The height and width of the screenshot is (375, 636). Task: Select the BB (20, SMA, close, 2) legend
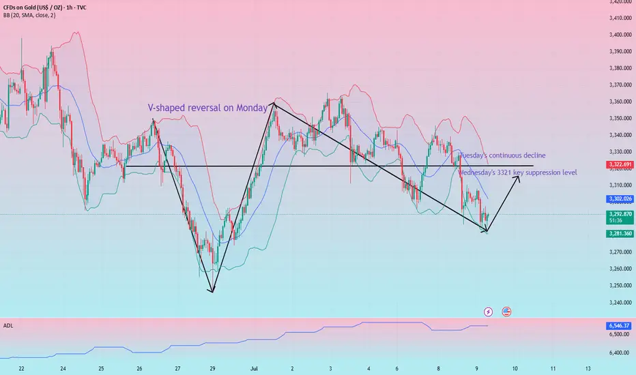tap(29, 16)
